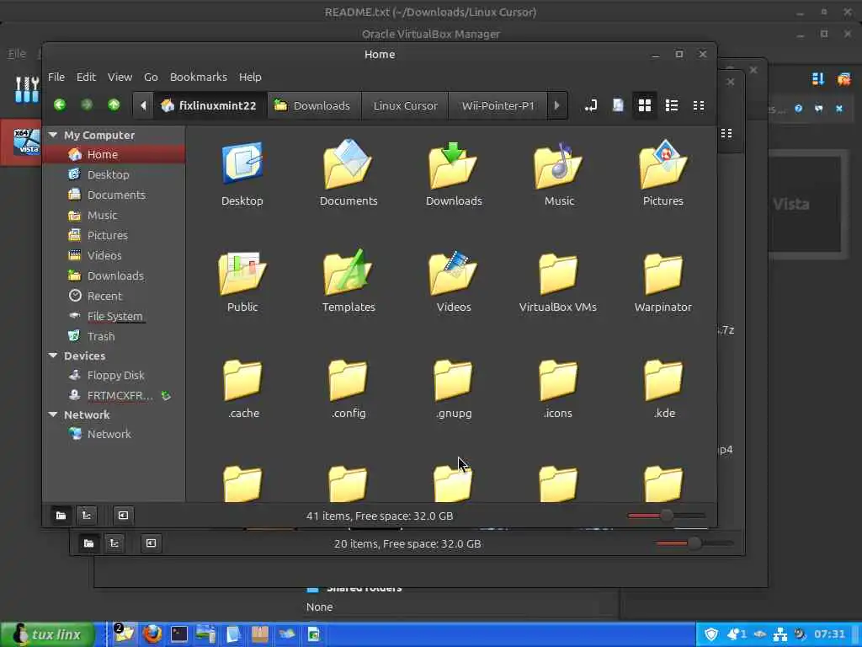862x647 pixels.
Task: Select Pictures in sidebar
Action: click(x=114, y=236)
